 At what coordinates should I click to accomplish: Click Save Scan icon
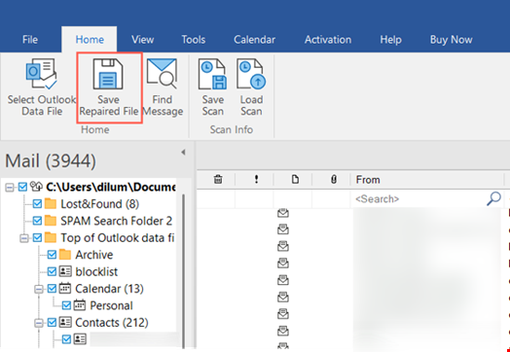(x=212, y=74)
